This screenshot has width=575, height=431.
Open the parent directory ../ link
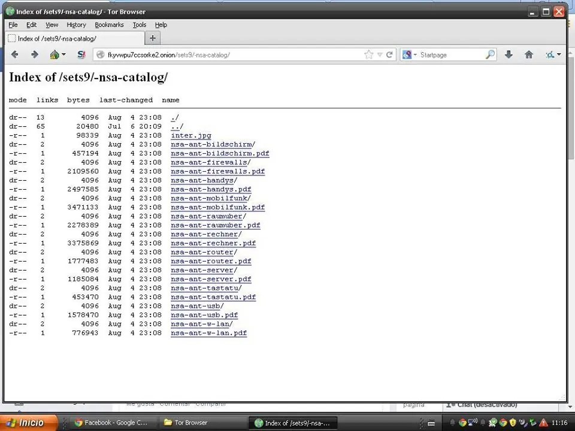177,126
